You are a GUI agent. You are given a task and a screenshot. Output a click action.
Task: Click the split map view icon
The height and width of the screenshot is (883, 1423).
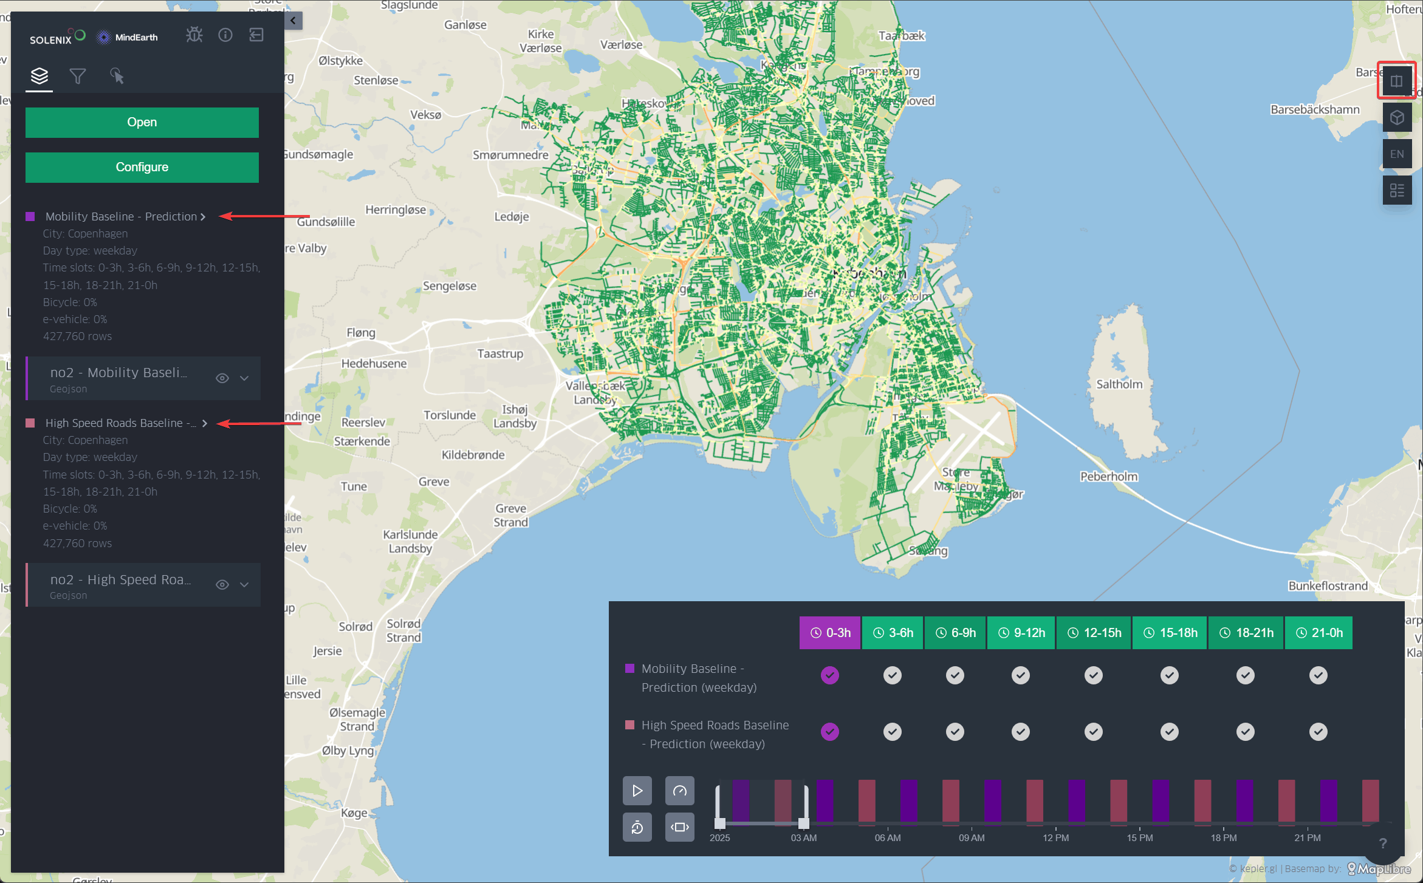[x=1396, y=81]
